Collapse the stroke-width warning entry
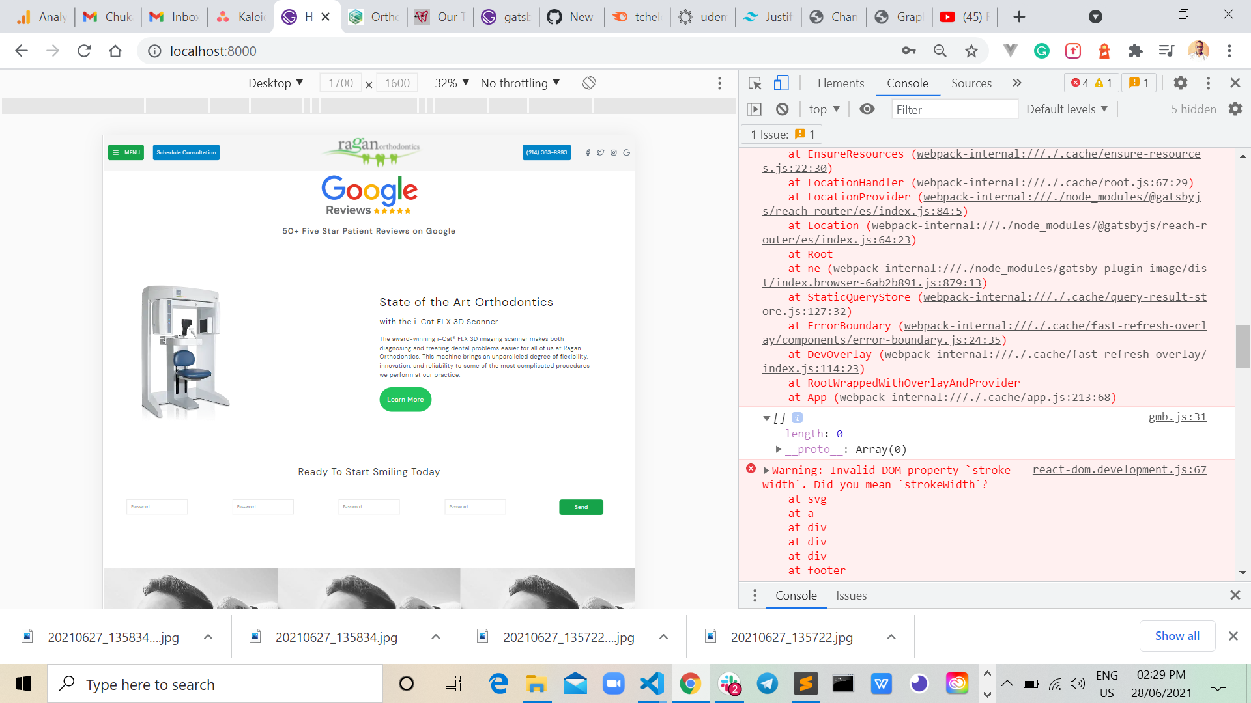The width and height of the screenshot is (1251, 703). pyautogui.click(x=766, y=470)
